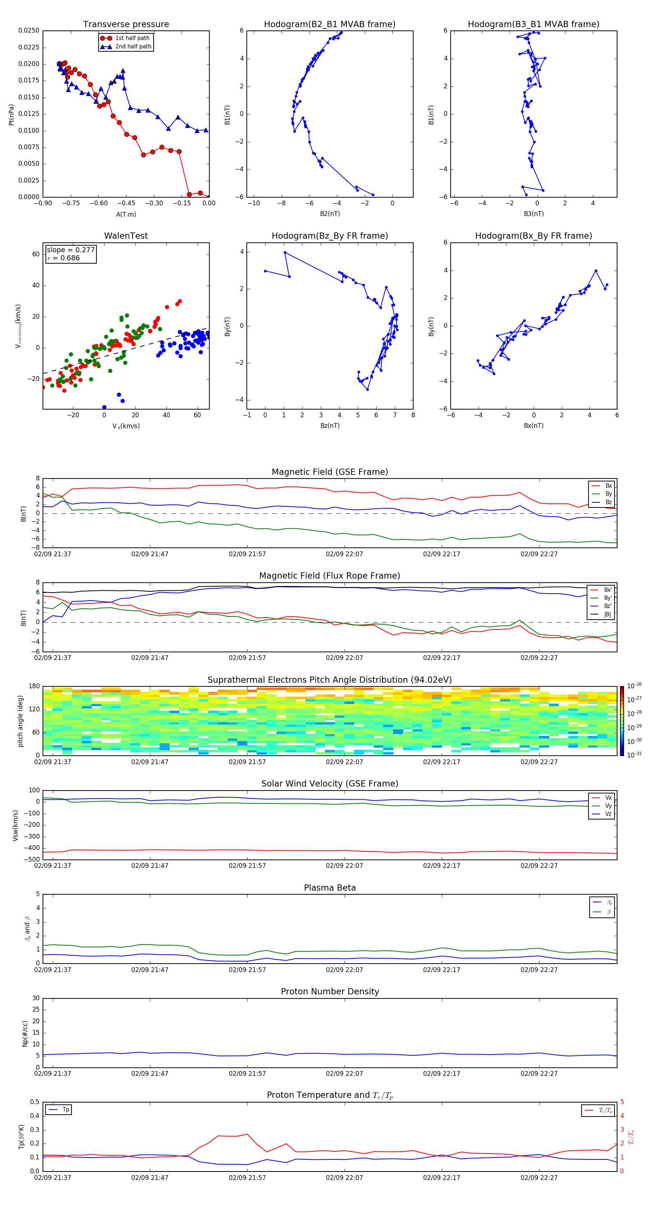This screenshot has height=1210, width=660.
Task: Click the '10^-26' colorbar tick label
Action: 634,686
